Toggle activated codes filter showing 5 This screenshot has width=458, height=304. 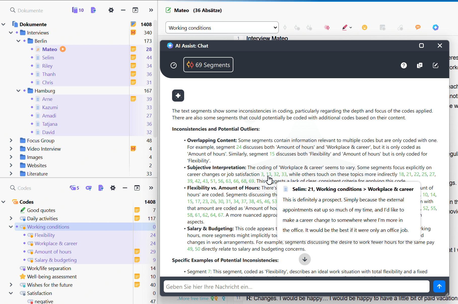[74, 188]
